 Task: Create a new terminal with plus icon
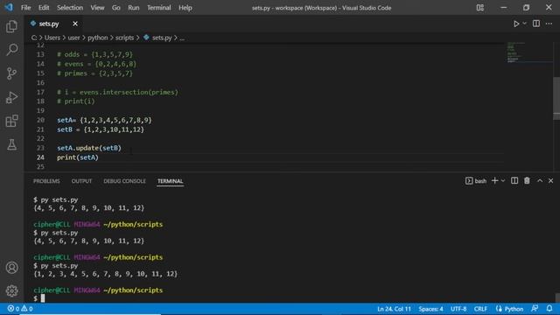click(494, 181)
